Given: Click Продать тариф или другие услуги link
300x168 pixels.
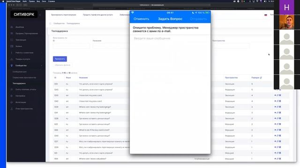Looking at the screenshot, I should point(98,15).
